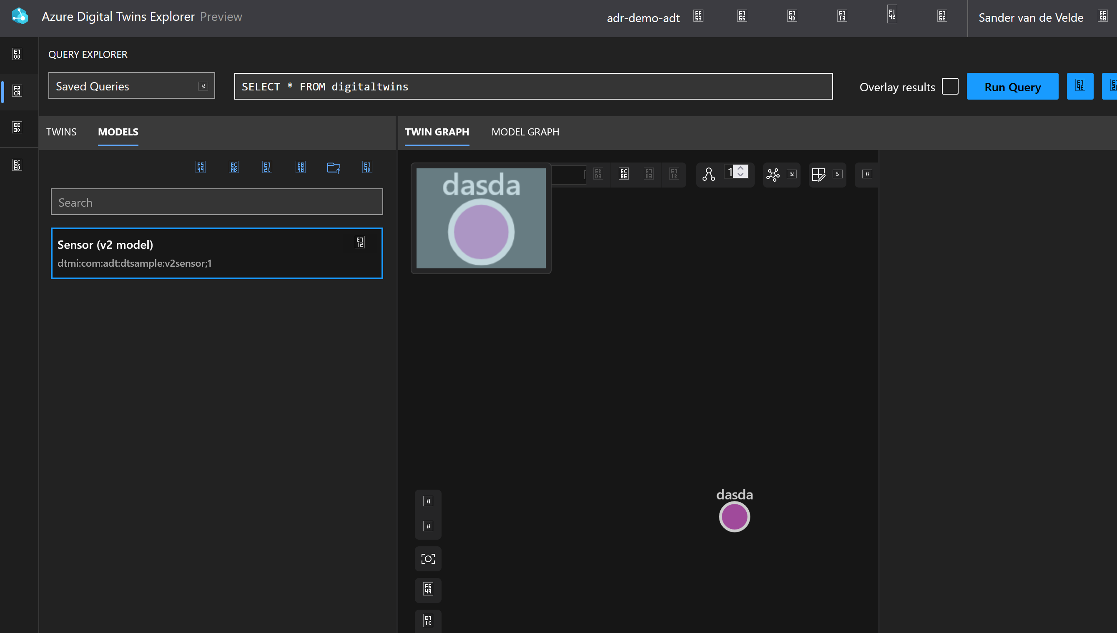Click the graph layout network icon
This screenshot has width=1117, height=633.
(773, 175)
